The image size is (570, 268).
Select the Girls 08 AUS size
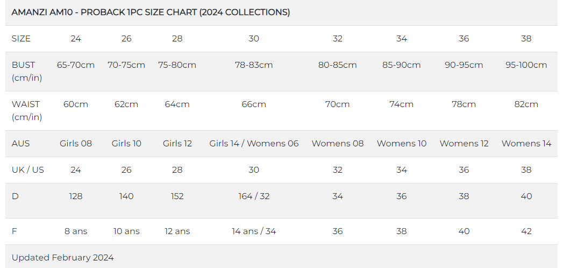click(76, 144)
